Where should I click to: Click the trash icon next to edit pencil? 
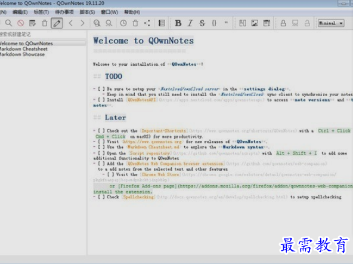[45, 23]
